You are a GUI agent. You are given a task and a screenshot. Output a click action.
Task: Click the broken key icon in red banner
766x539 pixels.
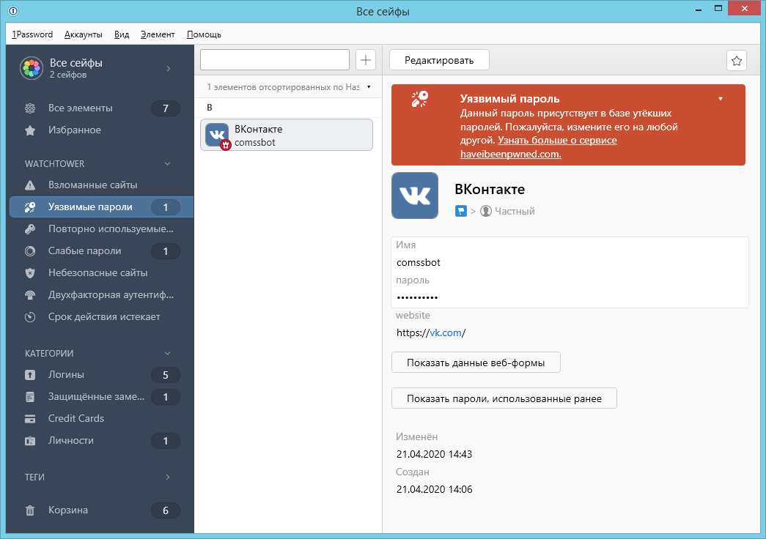pyautogui.click(x=419, y=99)
